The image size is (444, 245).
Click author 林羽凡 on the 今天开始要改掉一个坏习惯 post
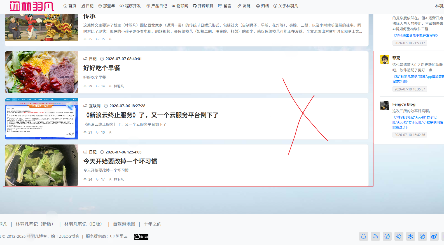(119, 179)
